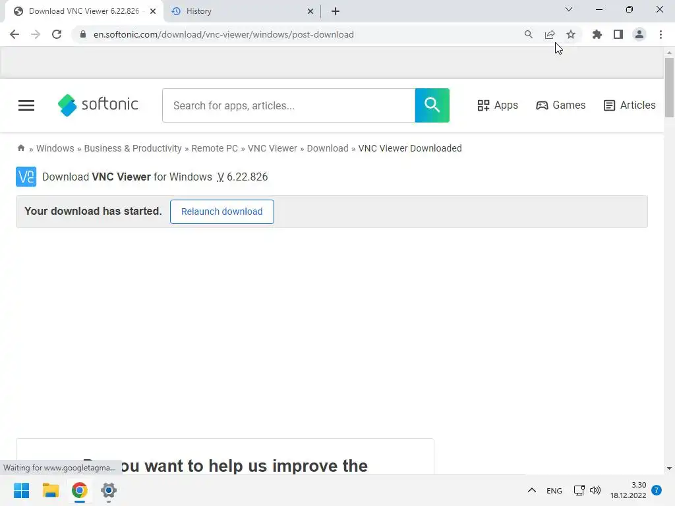Open File Explorer from taskbar
The image size is (675, 506).
tap(51, 490)
